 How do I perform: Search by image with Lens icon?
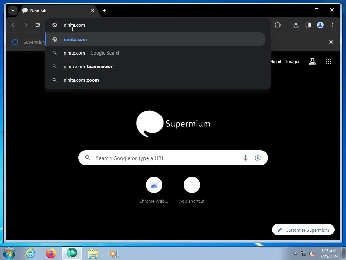pos(258,158)
